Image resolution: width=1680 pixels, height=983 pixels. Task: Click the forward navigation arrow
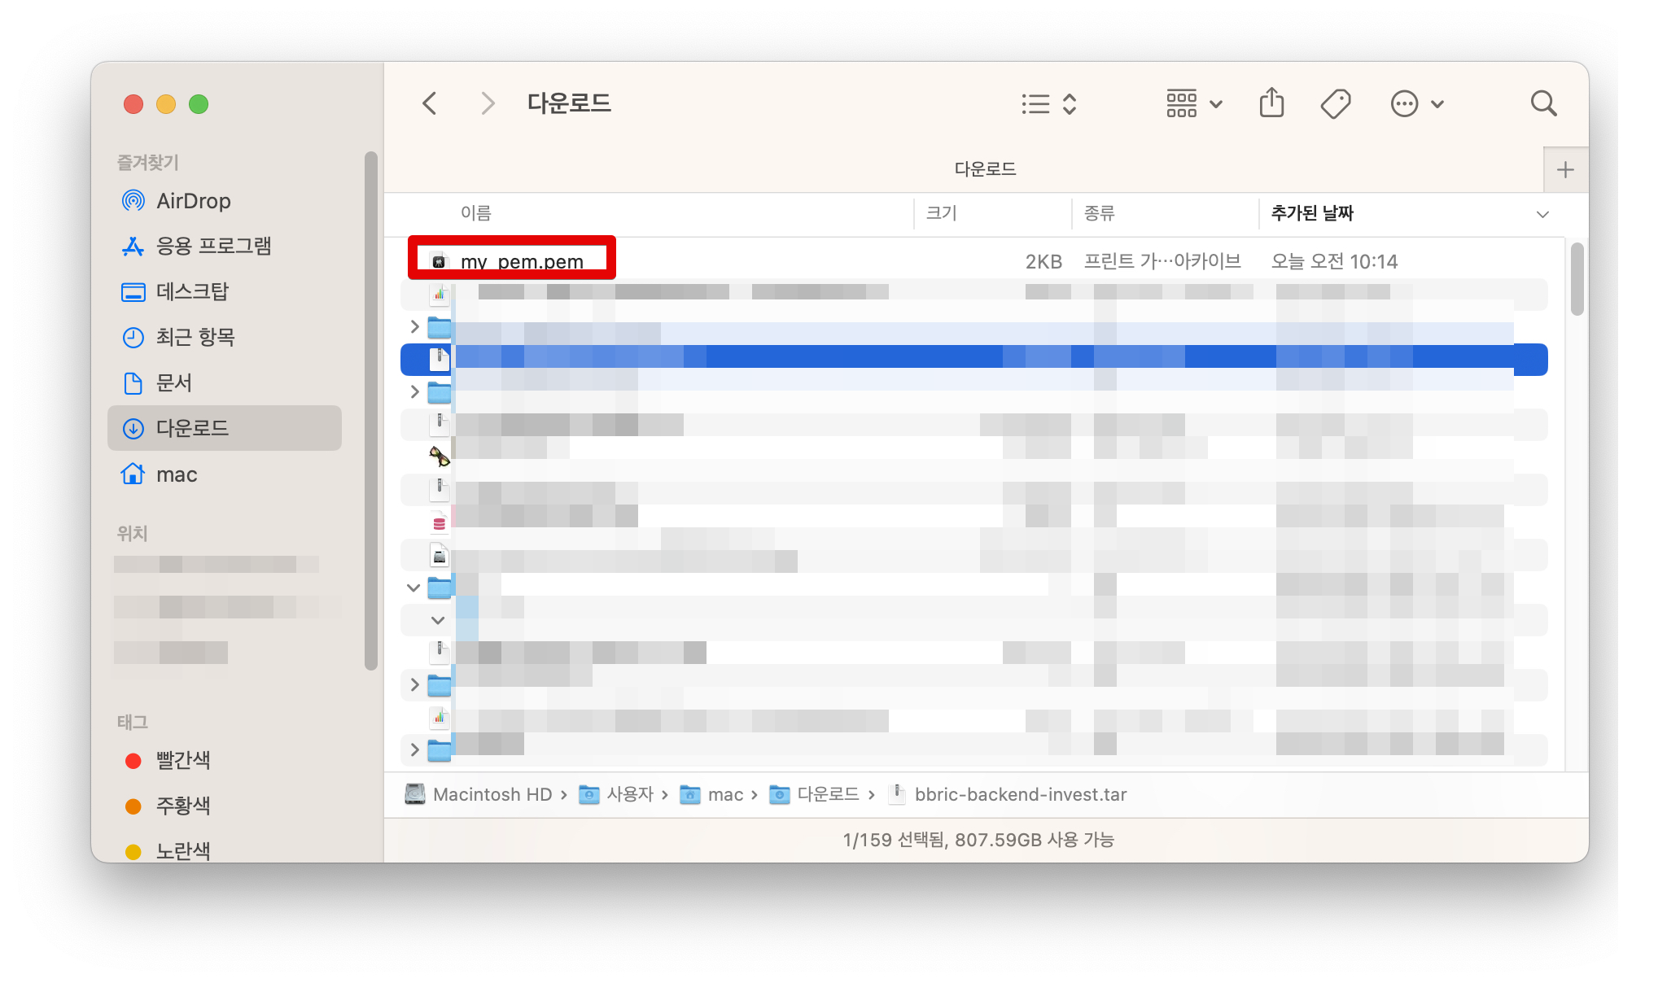(487, 103)
